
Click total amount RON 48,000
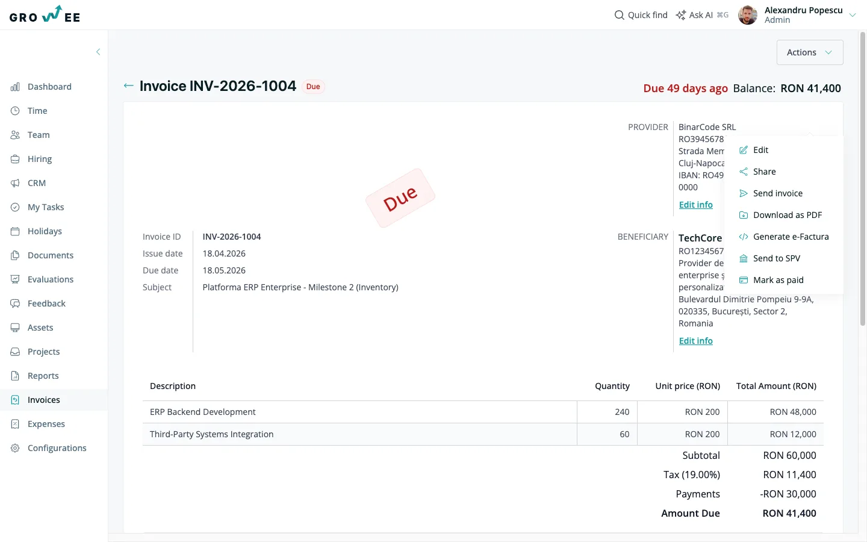point(793,412)
